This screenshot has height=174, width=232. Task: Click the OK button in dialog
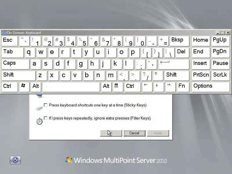[x=111, y=133]
